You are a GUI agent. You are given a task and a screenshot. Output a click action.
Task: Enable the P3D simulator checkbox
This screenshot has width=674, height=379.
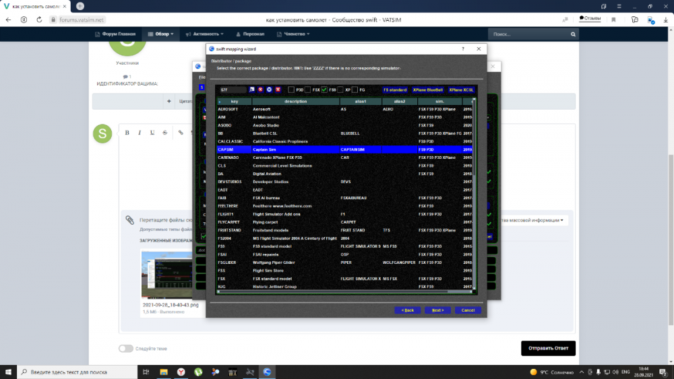[x=291, y=90]
